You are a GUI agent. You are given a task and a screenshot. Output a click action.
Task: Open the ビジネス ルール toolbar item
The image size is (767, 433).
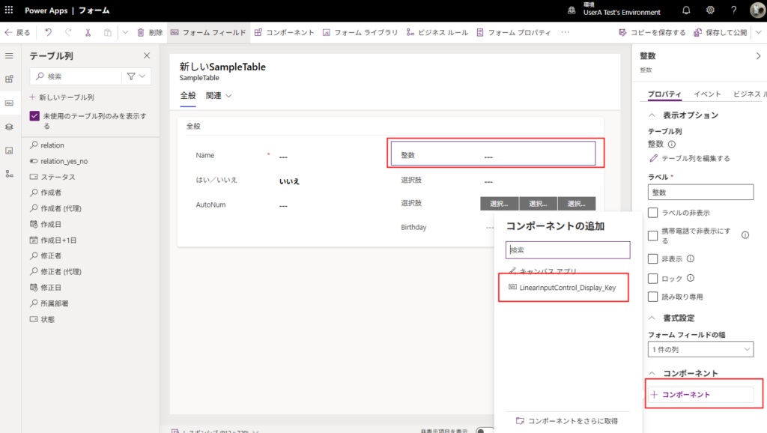click(x=437, y=33)
